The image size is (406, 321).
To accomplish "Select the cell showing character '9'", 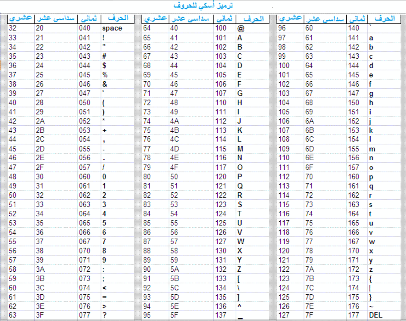I will (105, 260).
